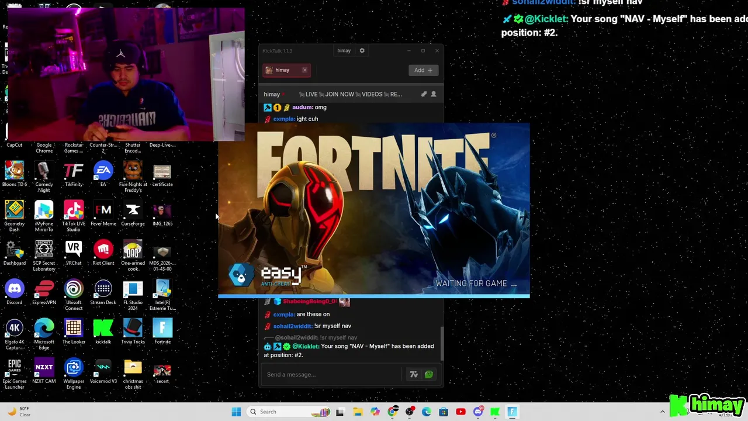
Task: Open the Windows Start menu
Action: [x=236, y=412]
